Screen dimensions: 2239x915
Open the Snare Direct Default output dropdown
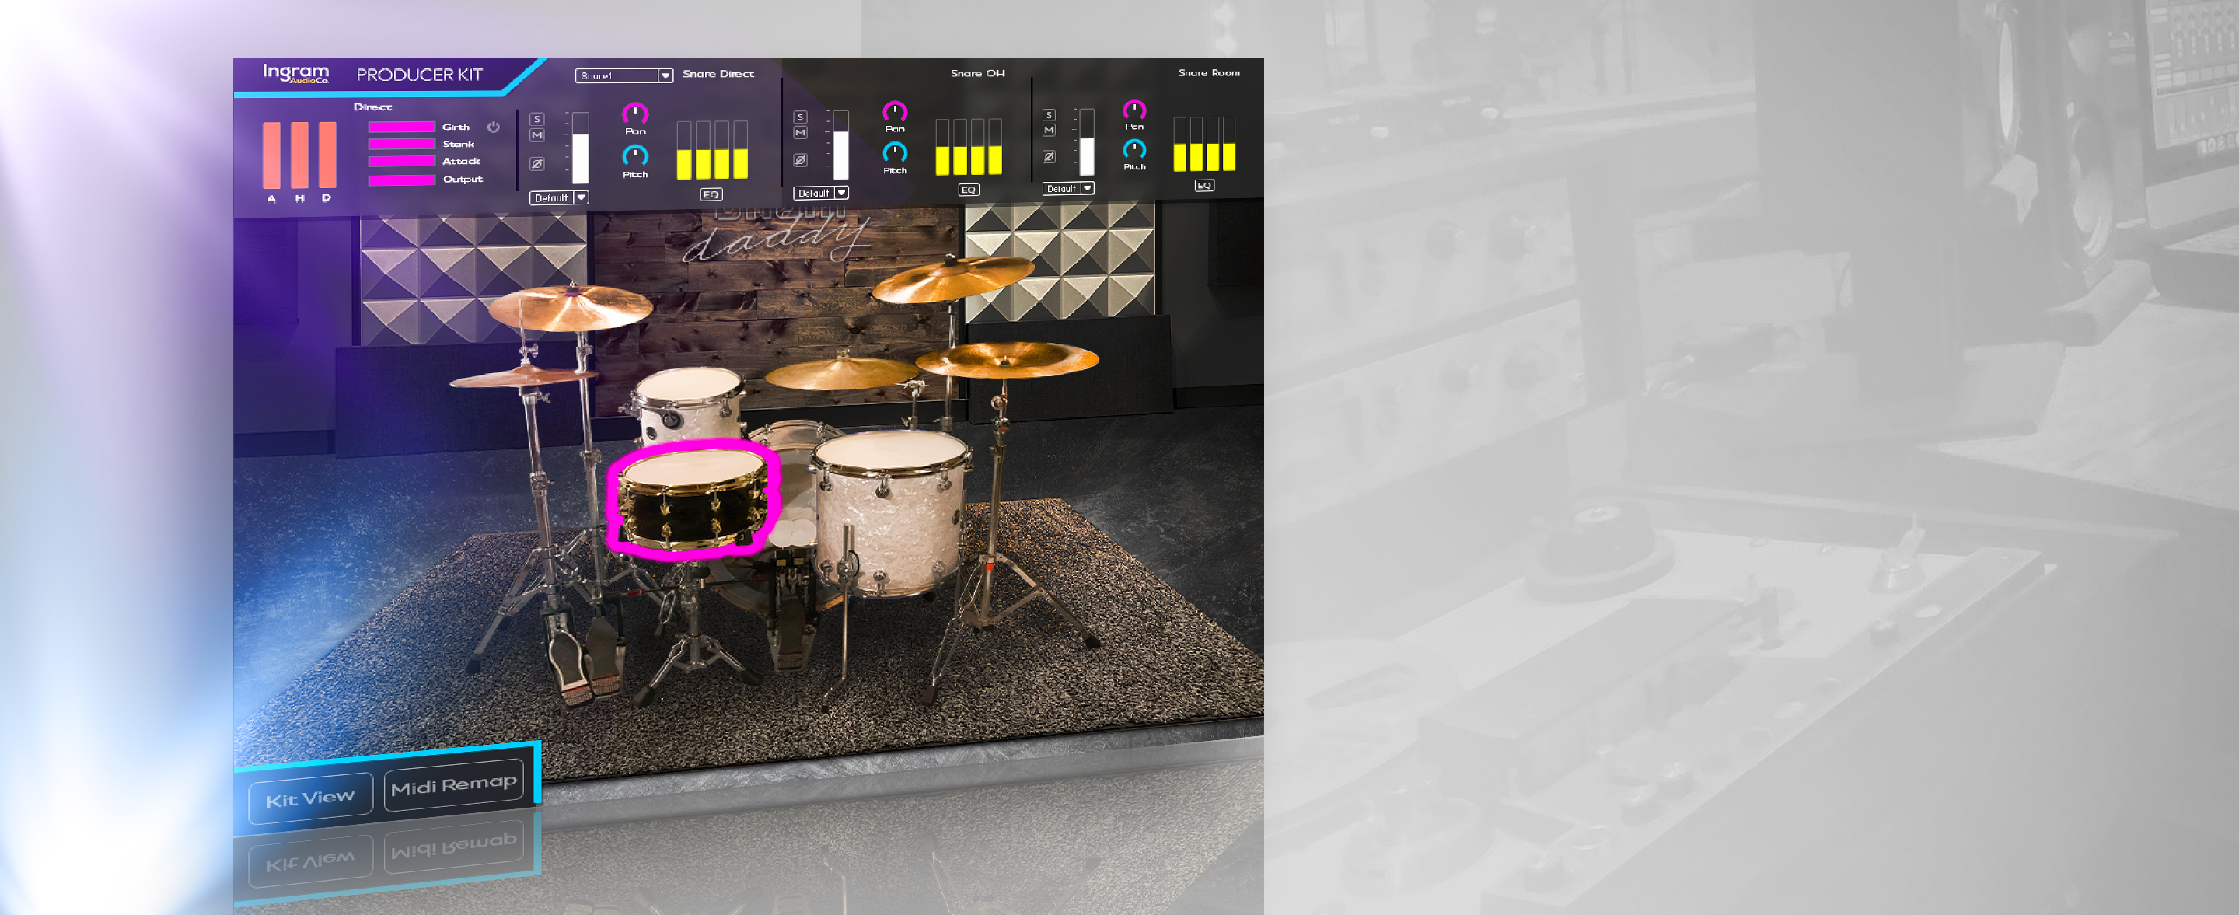560,198
